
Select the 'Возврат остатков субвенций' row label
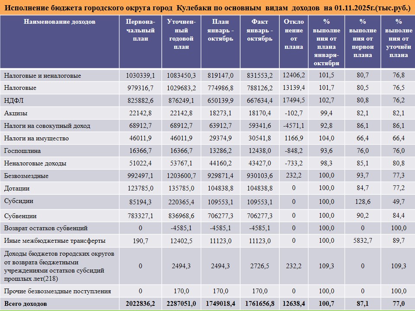46,228
